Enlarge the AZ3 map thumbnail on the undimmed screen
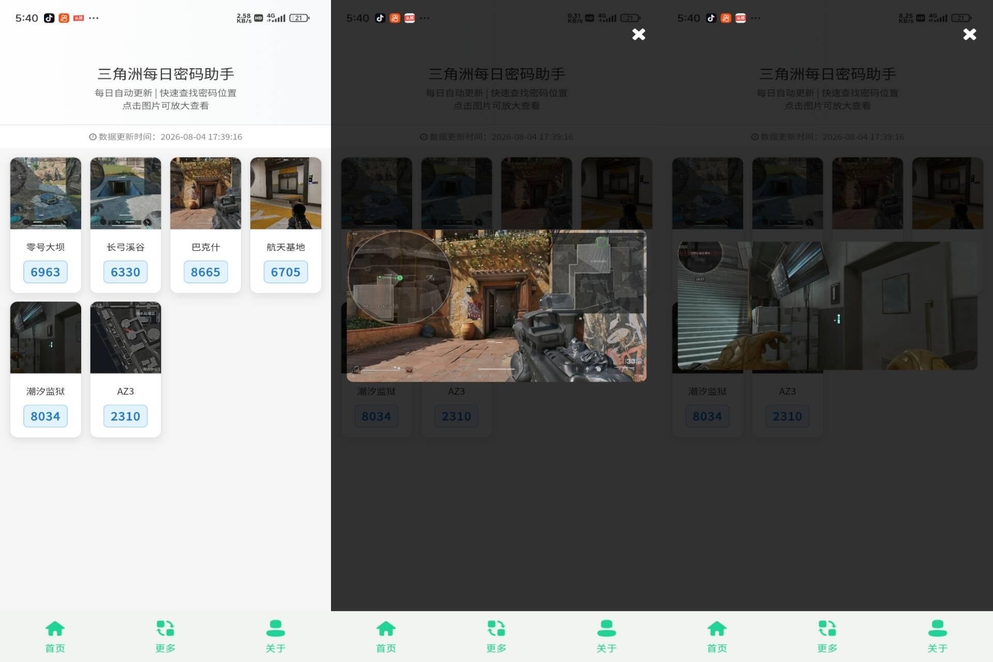 pyautogui.click(x=126, y=338)
